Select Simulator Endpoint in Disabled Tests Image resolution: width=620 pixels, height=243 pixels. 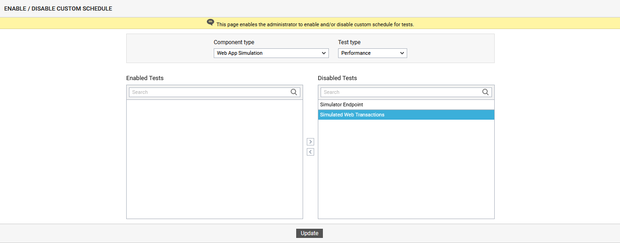pos(341,104)
